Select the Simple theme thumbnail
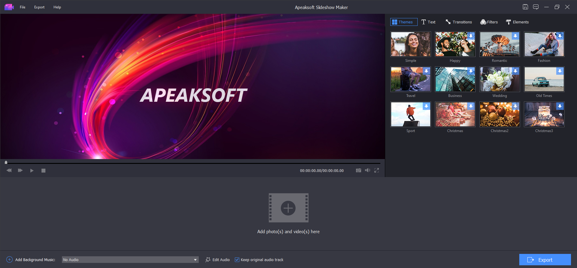This screenshot has height=268, width=577. (x=410, y=44)
